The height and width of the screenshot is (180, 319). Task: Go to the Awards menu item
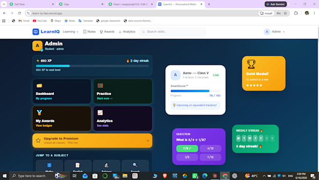coord(107,31)
